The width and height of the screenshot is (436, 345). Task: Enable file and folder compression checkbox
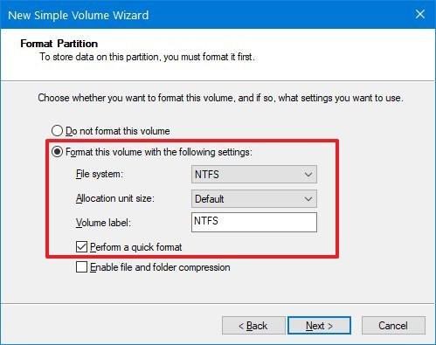click(x=81, y=267)
